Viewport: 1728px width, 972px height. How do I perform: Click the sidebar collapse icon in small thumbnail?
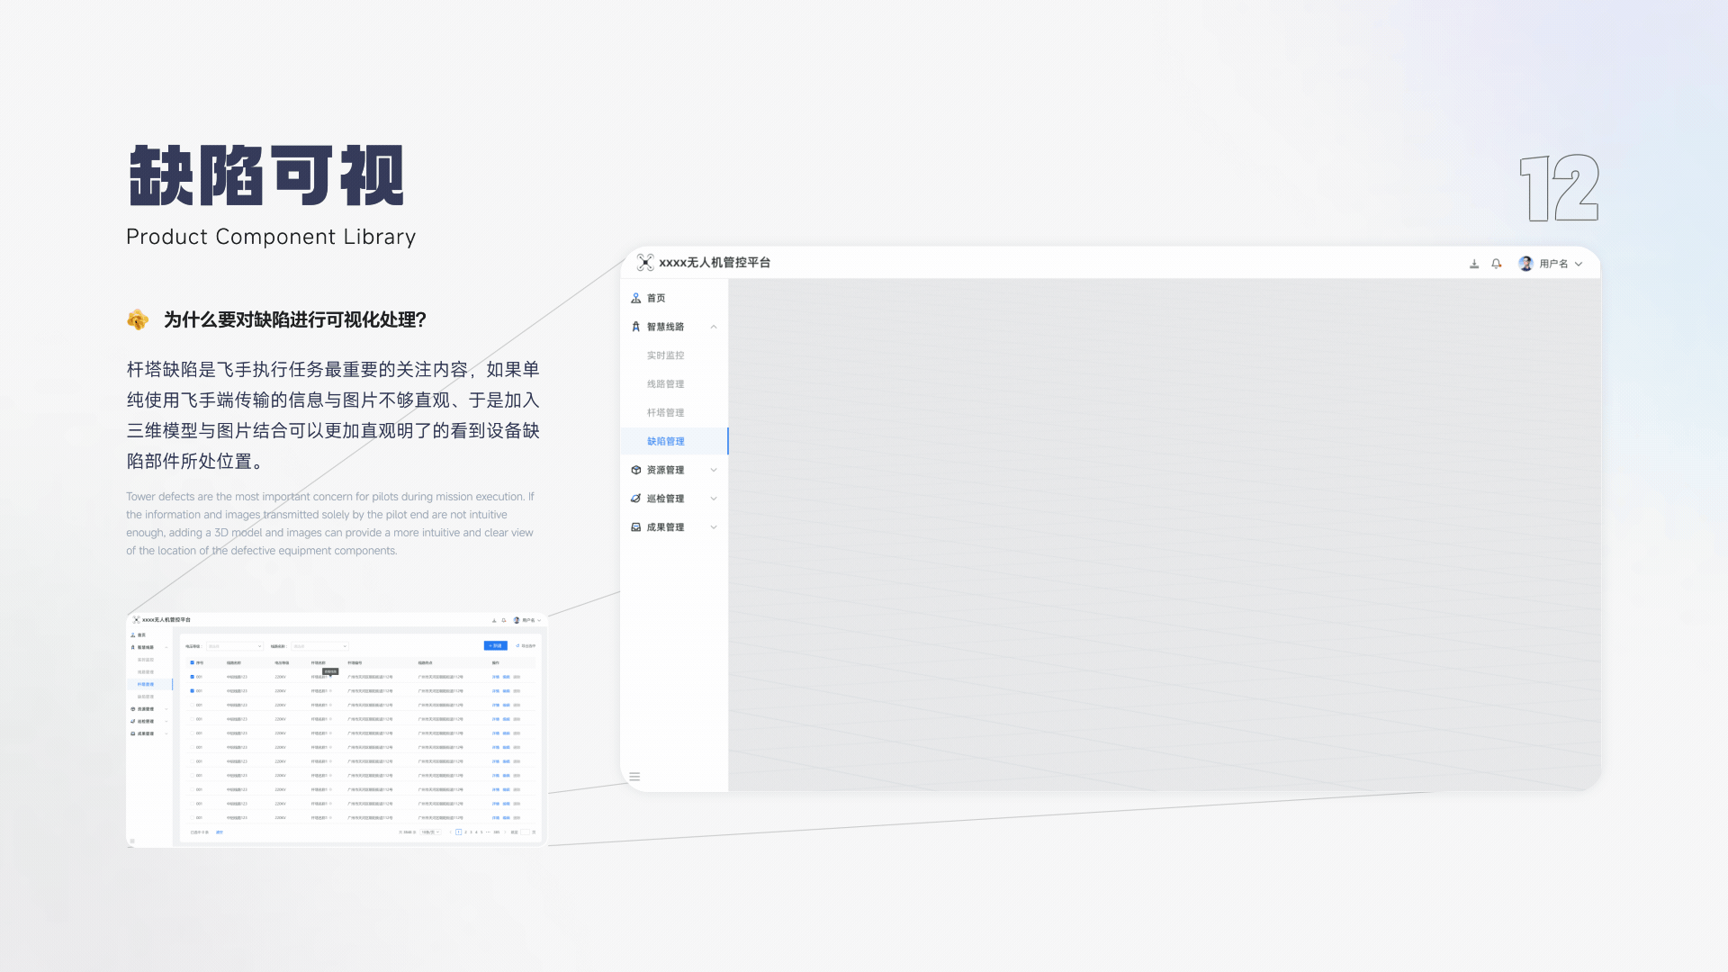[x=132, y=841]
